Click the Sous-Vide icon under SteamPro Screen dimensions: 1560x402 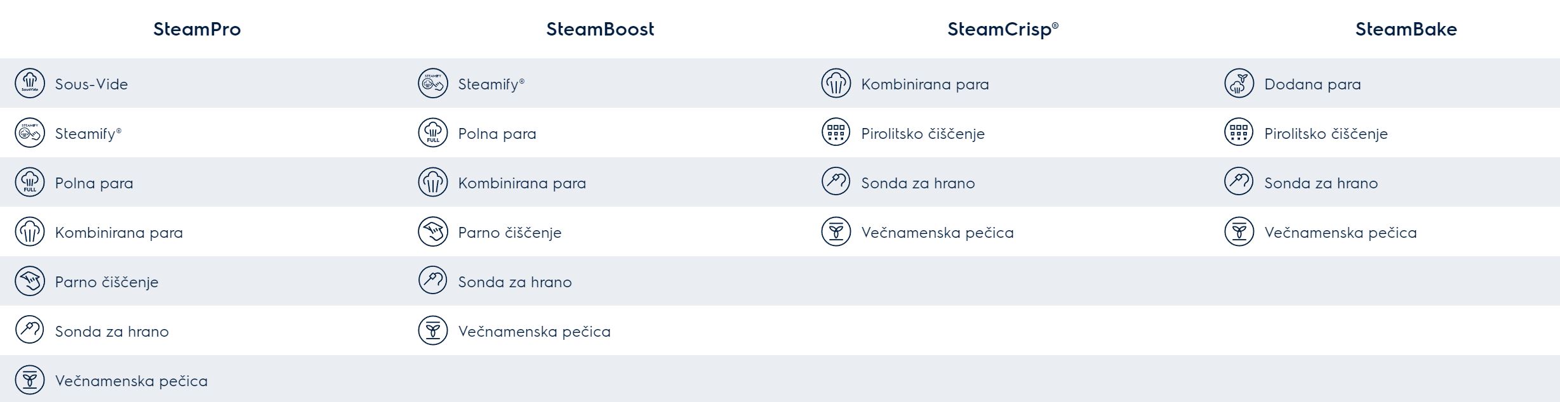pos(30,84)
